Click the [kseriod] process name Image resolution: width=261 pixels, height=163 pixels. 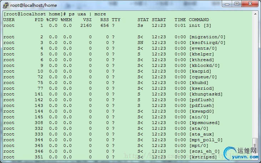pos(202,89)
